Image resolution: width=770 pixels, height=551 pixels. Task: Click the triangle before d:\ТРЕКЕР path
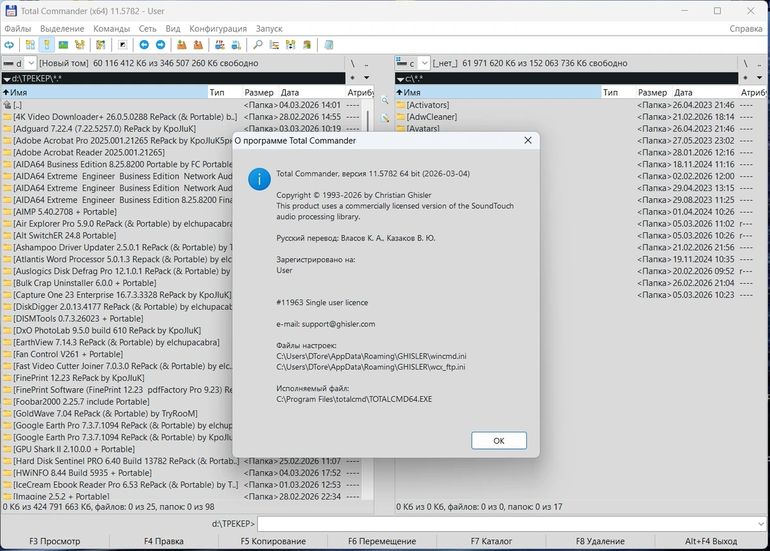(6, 78)
